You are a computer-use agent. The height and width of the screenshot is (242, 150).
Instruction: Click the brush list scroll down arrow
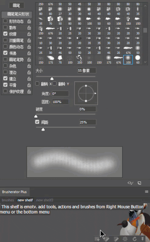click(x=145, y=62)
